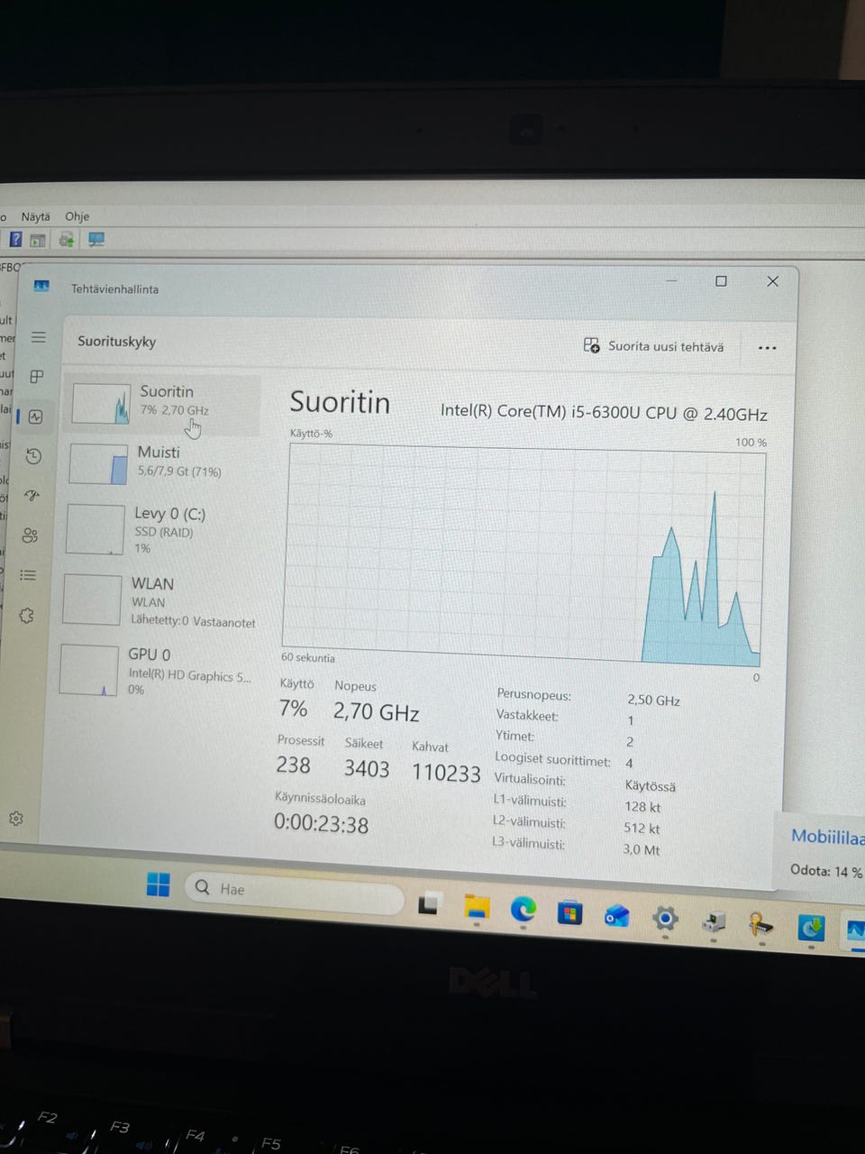Click the Loogiset suorittimet label
The width and height of the screenshot is (865, 1154).
click(552, 759)
